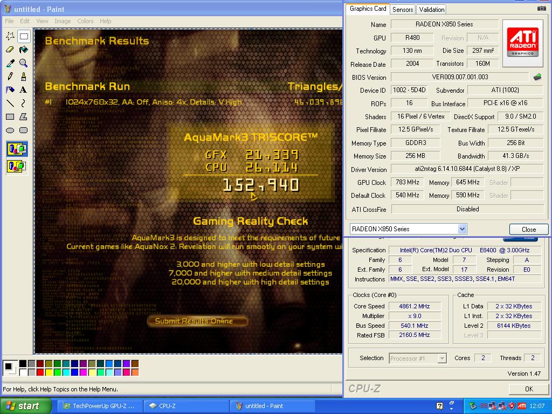552x414 pixels.
Task: Click the Safely Remove Hardware tray icon
Action: click(x=473, y=406)
